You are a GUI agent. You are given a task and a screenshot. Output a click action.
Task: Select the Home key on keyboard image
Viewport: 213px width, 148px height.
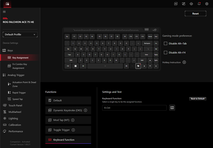[x=150, y=37]
